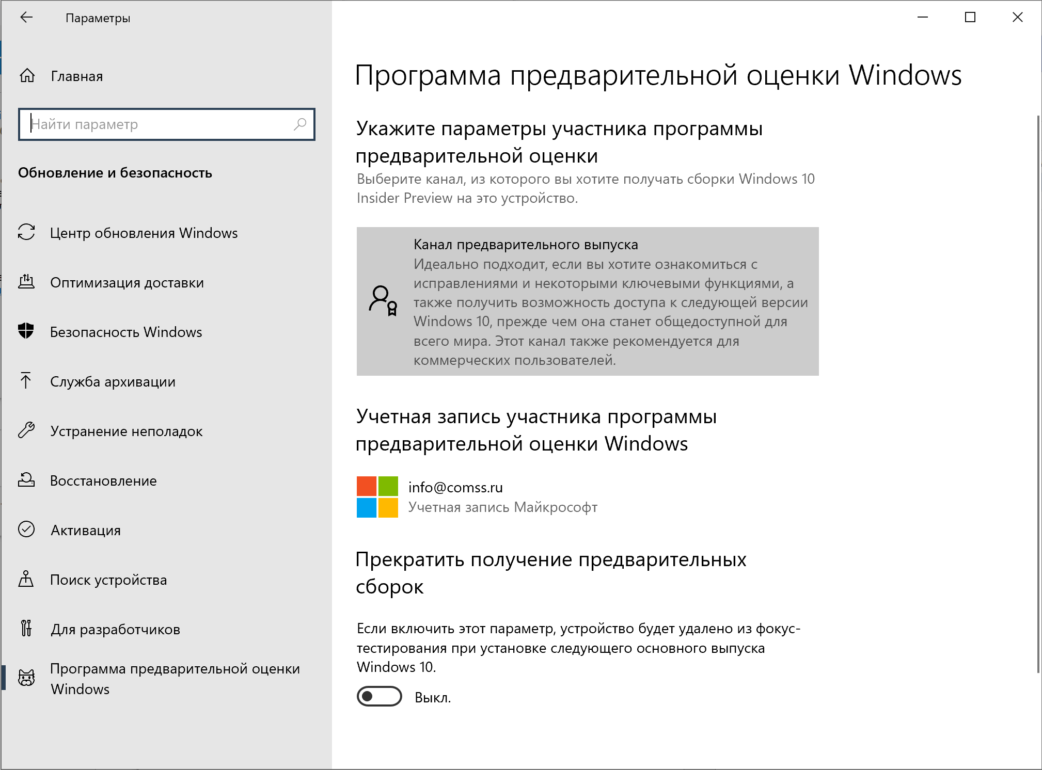Select Устранение неполадок in sidebar
Image resolution: width=1042 pixels, height=770 pixels.
(x=127, y=431)
